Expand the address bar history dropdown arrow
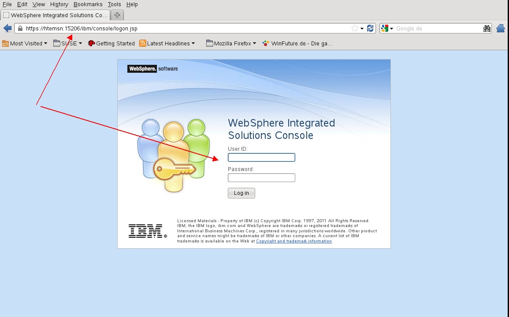 pos(362,29)
